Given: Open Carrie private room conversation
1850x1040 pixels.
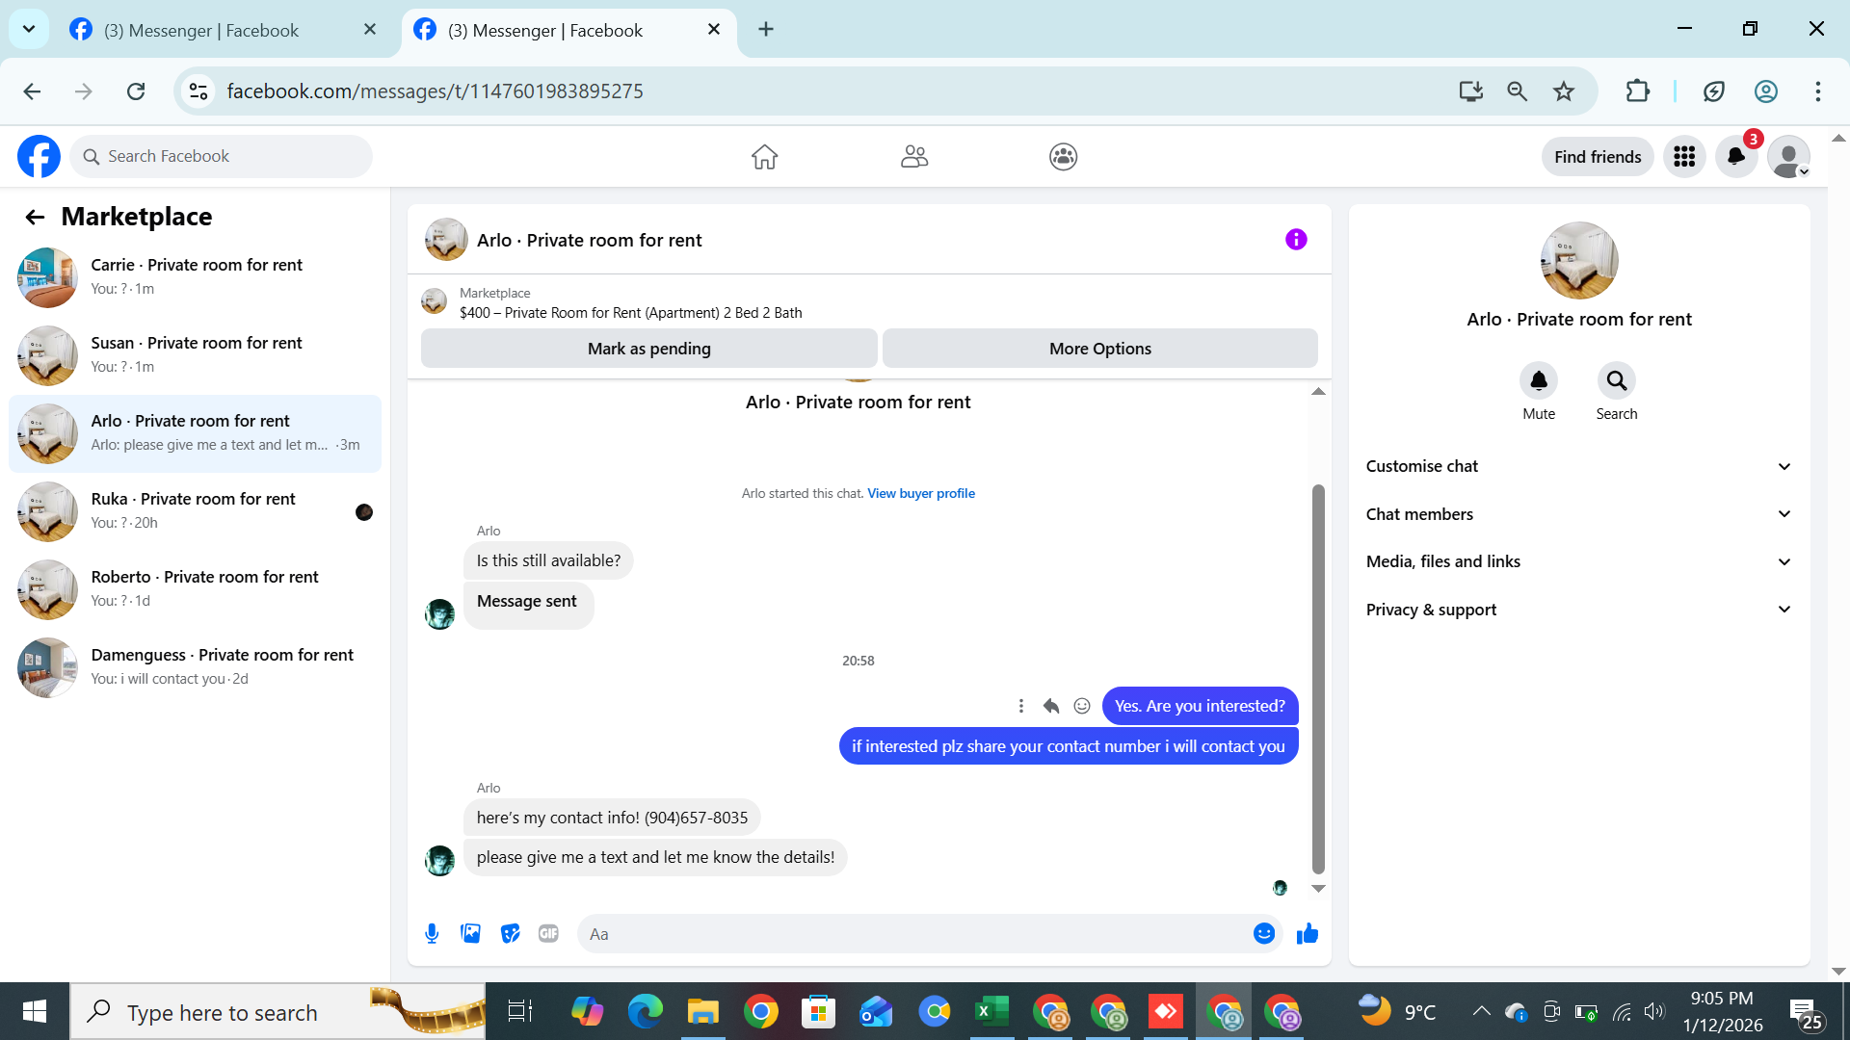Looking at the screenshot, I should point(196,276).
